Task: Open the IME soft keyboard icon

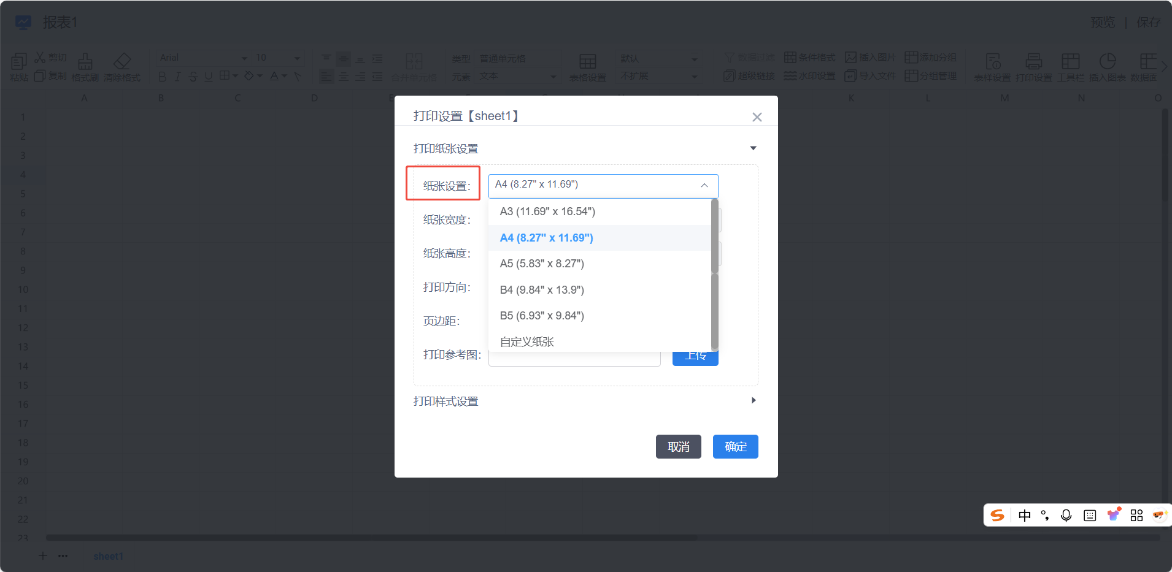Action: (x=1090, y=516)
